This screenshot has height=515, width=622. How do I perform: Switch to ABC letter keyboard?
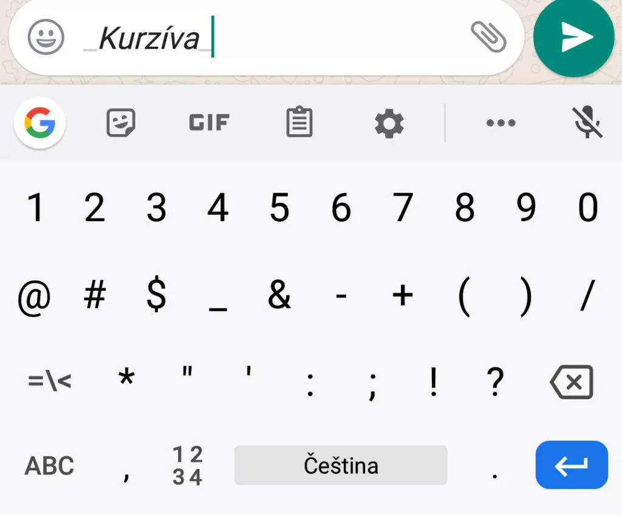(x=49, y=465)
